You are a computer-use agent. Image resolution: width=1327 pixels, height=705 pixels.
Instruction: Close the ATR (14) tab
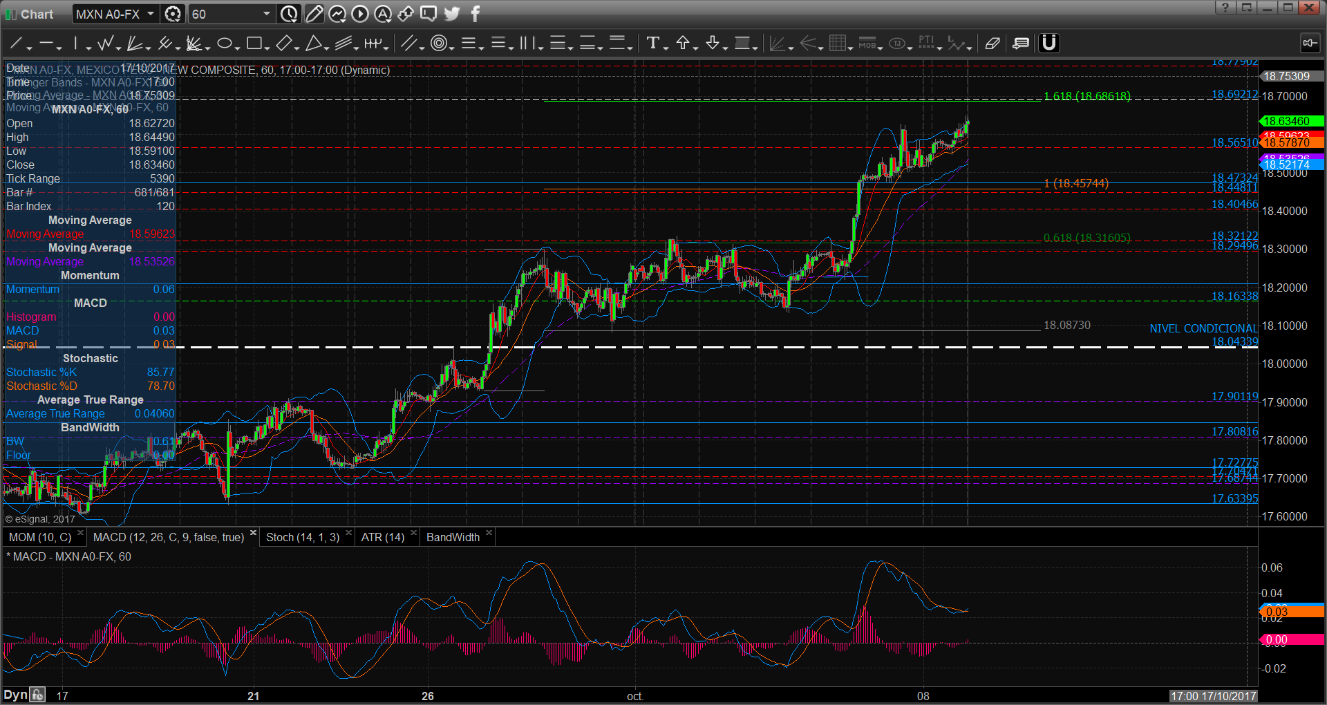click(413, 533)
